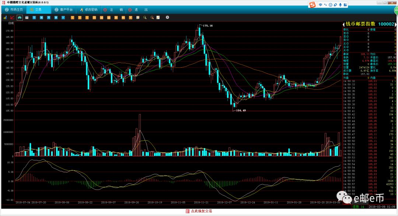Open the gear settings icon in toolbar
The height and width of the screenshot is (216, 398).
[167, 17]
